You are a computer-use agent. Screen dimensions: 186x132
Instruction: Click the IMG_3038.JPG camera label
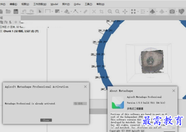[x=98, y=54]
